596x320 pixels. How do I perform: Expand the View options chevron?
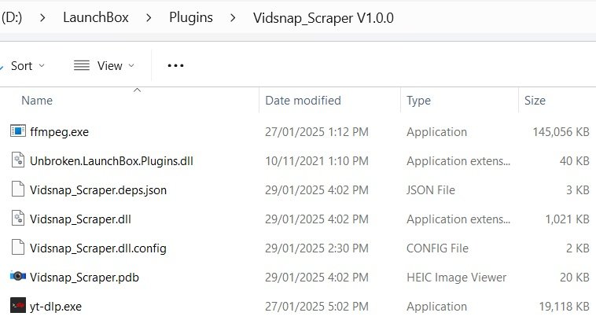click(x=131, y=65)
